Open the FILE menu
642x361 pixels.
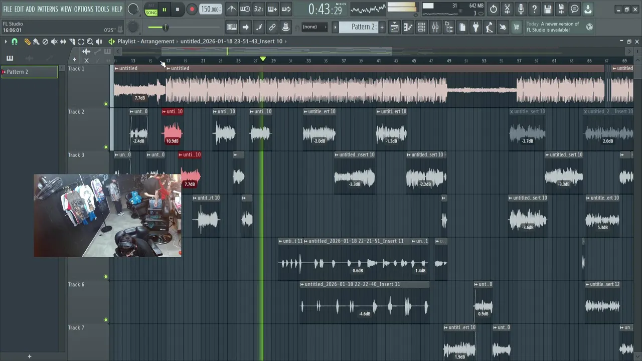coord(8,9)
